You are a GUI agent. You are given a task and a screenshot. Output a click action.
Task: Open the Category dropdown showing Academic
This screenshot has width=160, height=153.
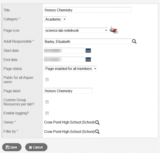click(x=55, y=19)
